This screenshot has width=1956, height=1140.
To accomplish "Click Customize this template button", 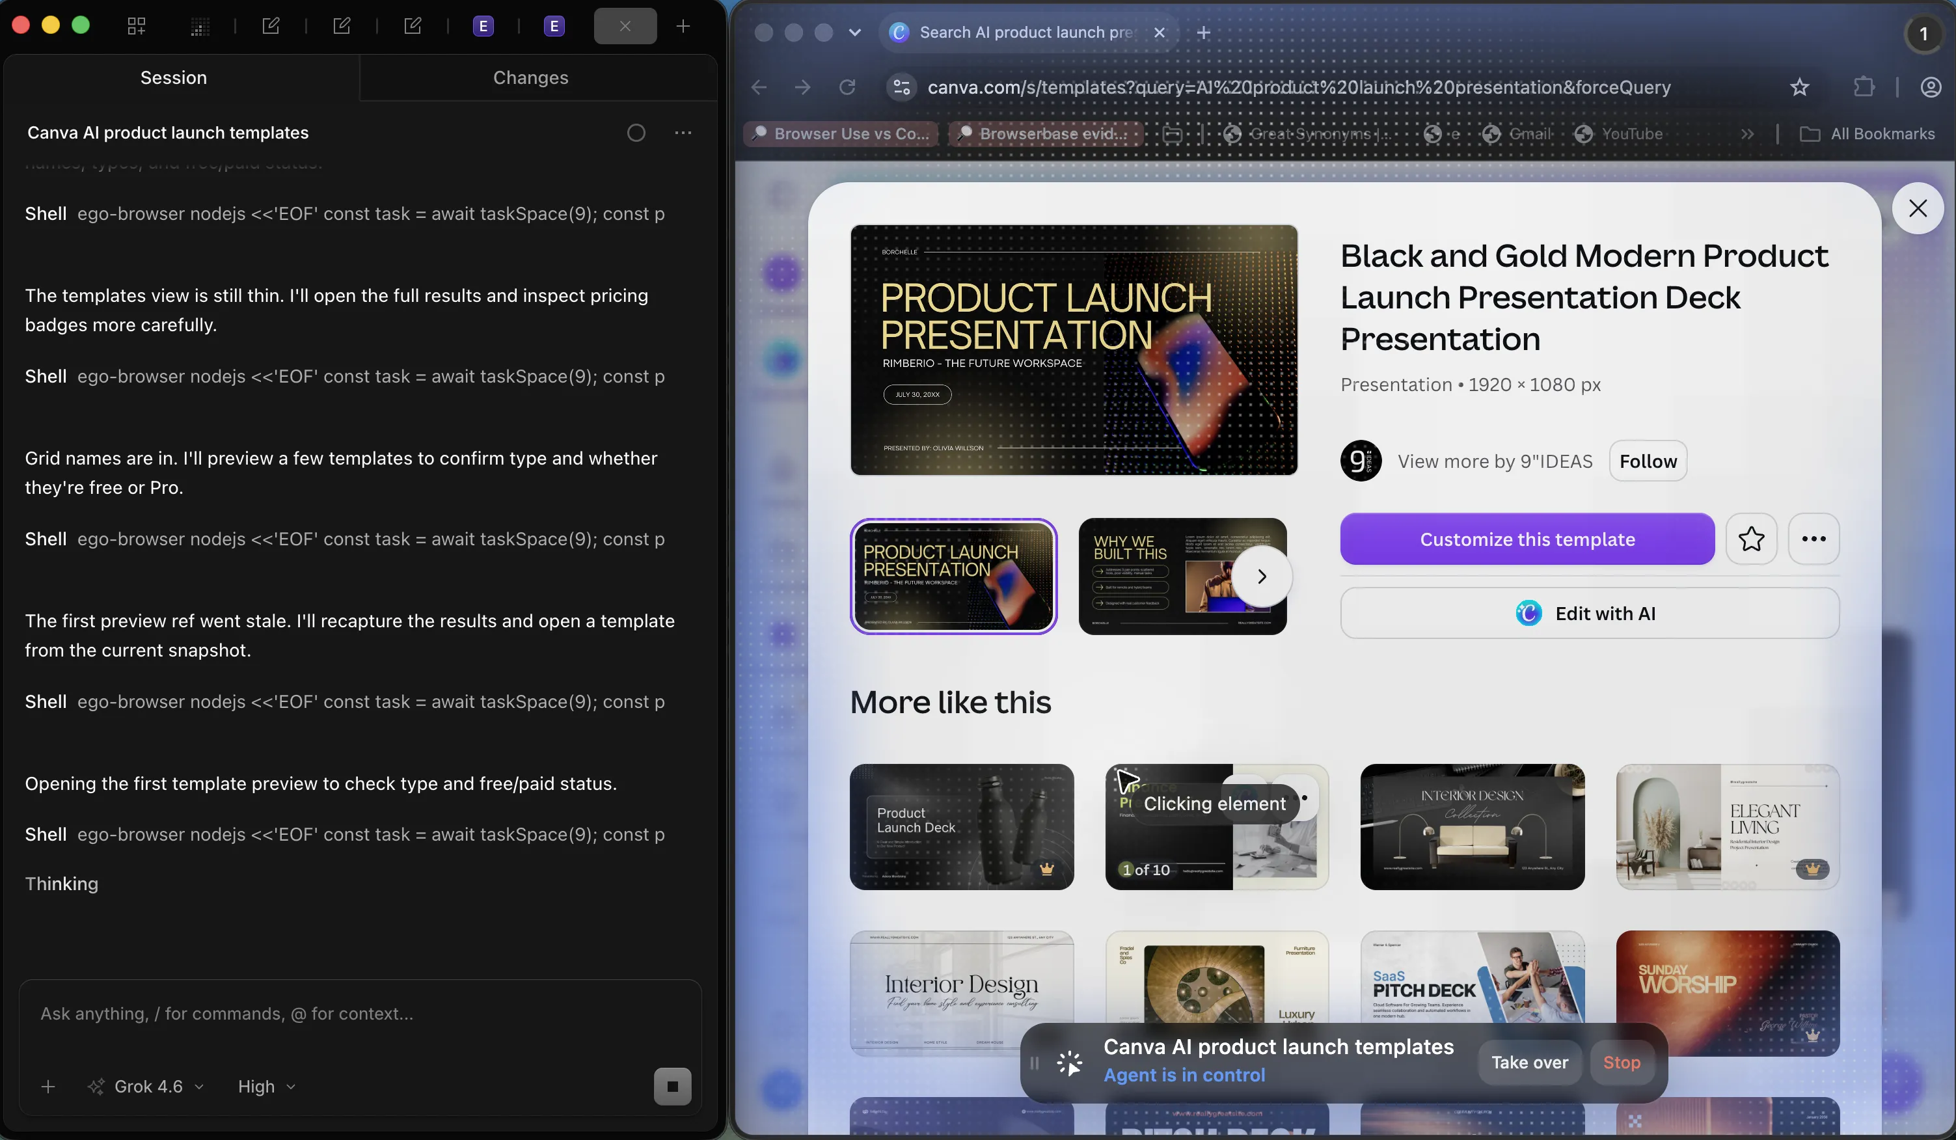I will coord(1528,539).
